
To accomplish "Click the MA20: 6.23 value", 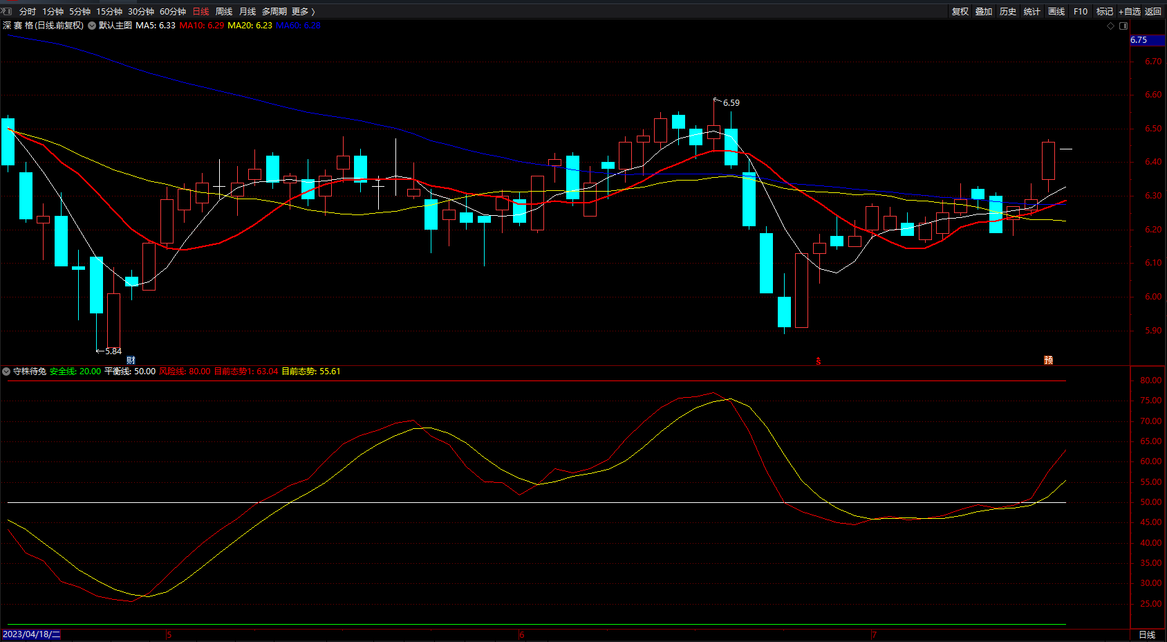I will click(x=250, y=26).
